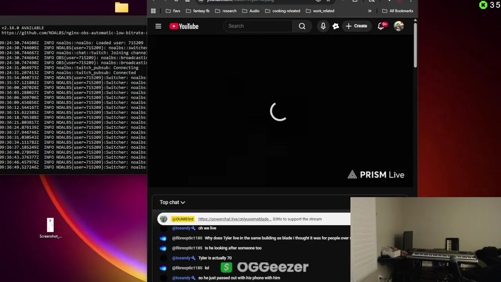Click 'twitch_pubsub: Connected' log line in terminal
The width and height of the screenshot is (501, 282).
click(96, 72)
